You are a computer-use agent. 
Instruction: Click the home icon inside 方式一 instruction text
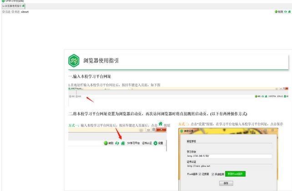tap(161, 124)
